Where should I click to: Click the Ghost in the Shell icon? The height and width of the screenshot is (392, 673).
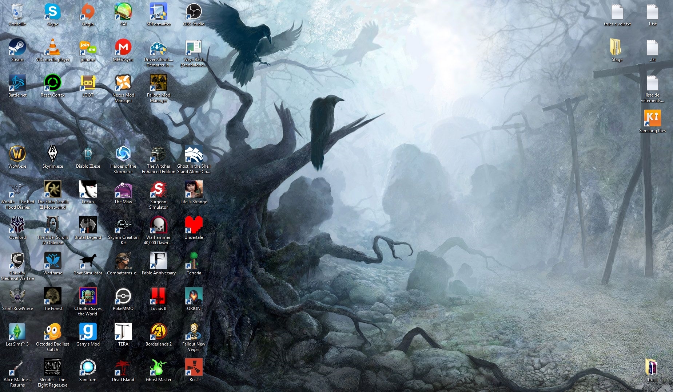(x=194, y=154)
